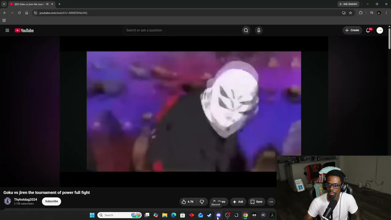Open Microsoft Edge on the taskbar
Viewport: 391px width, 220px height.
click(x=174, y=215)
